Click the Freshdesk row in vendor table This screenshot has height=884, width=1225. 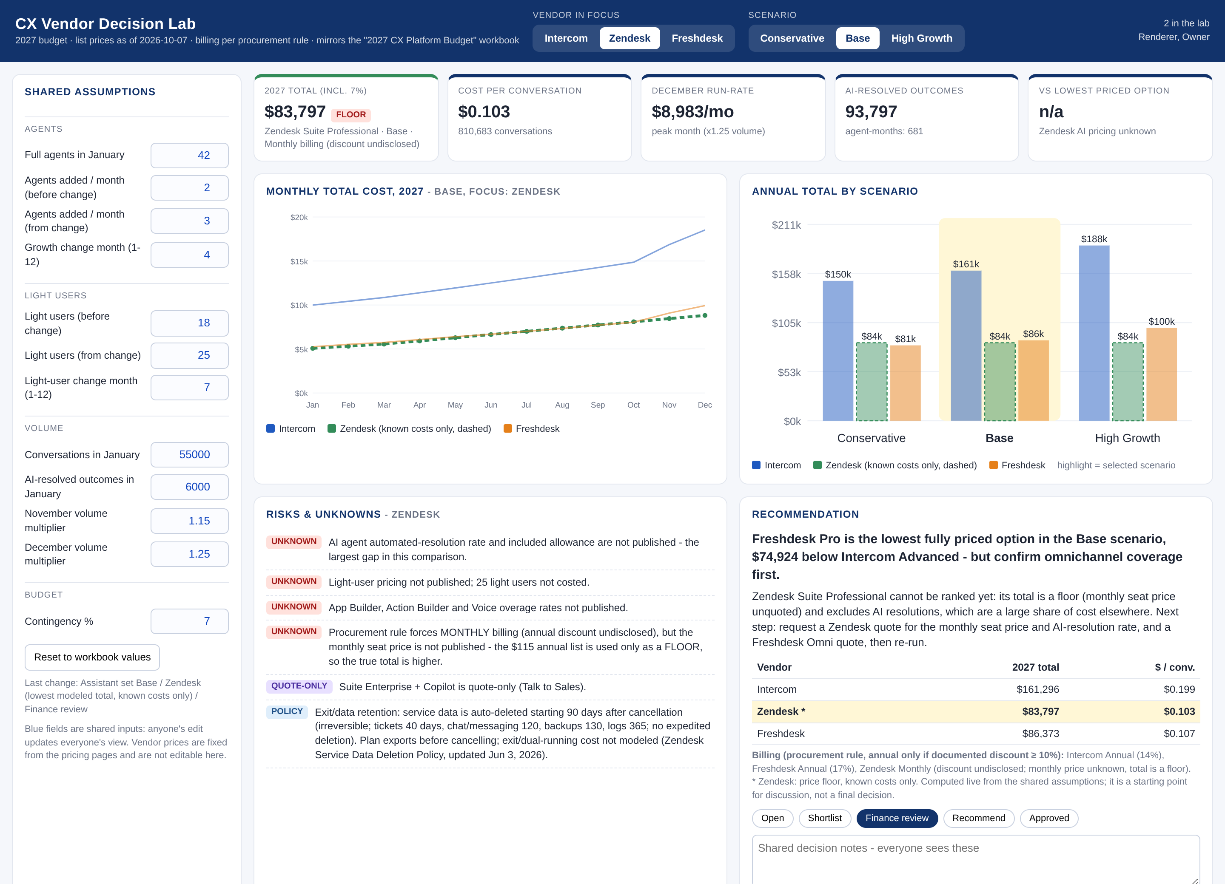975,734
